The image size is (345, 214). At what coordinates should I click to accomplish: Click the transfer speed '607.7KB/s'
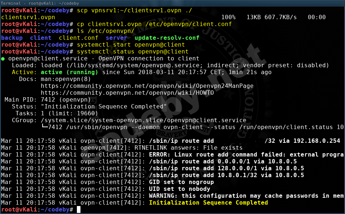click(280, 17)
